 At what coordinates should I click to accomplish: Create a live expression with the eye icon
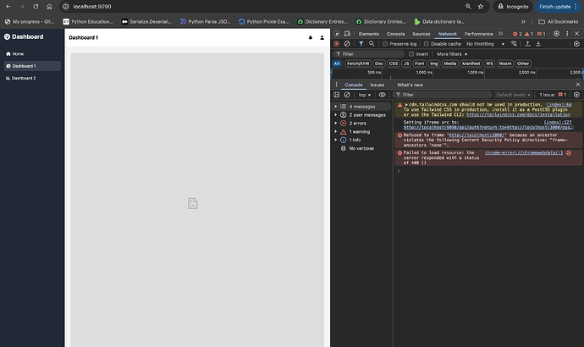click(382, 95)
